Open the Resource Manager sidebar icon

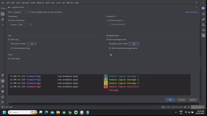click(x=3, y=19)
